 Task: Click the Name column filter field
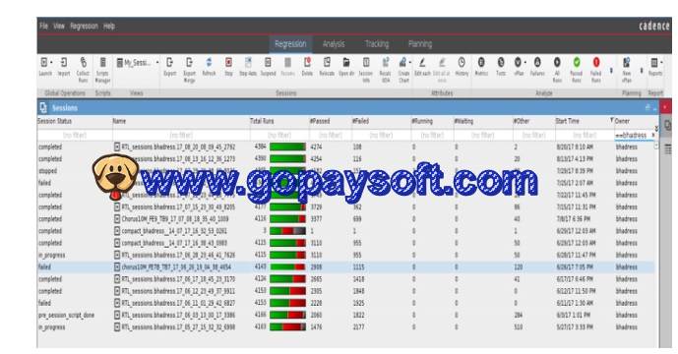(181, 136)
